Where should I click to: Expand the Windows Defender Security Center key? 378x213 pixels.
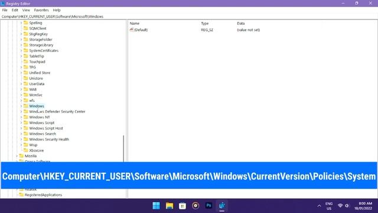point(21,112)
